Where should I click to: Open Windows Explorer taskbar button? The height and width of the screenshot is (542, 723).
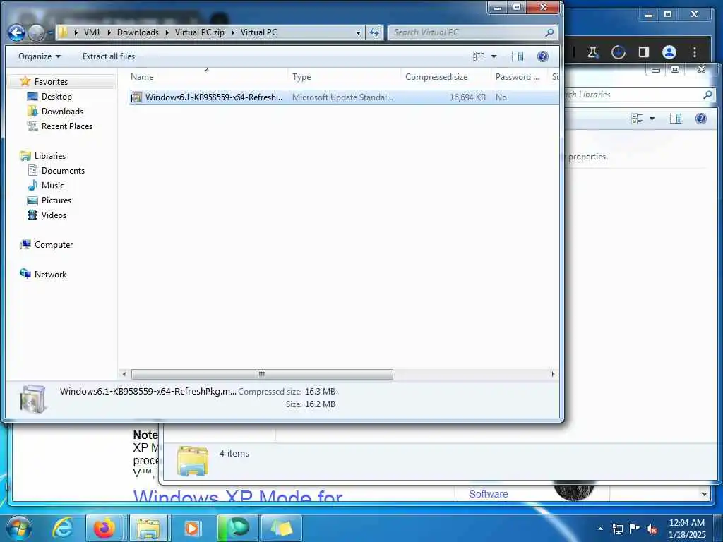point(148,528)
